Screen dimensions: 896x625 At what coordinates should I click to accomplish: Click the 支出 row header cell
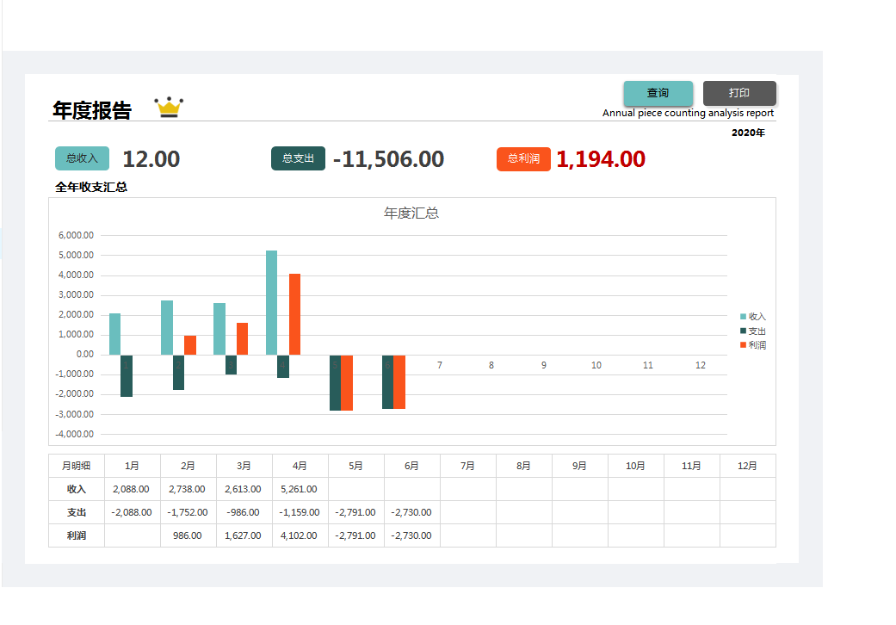(x=77, y=512)
